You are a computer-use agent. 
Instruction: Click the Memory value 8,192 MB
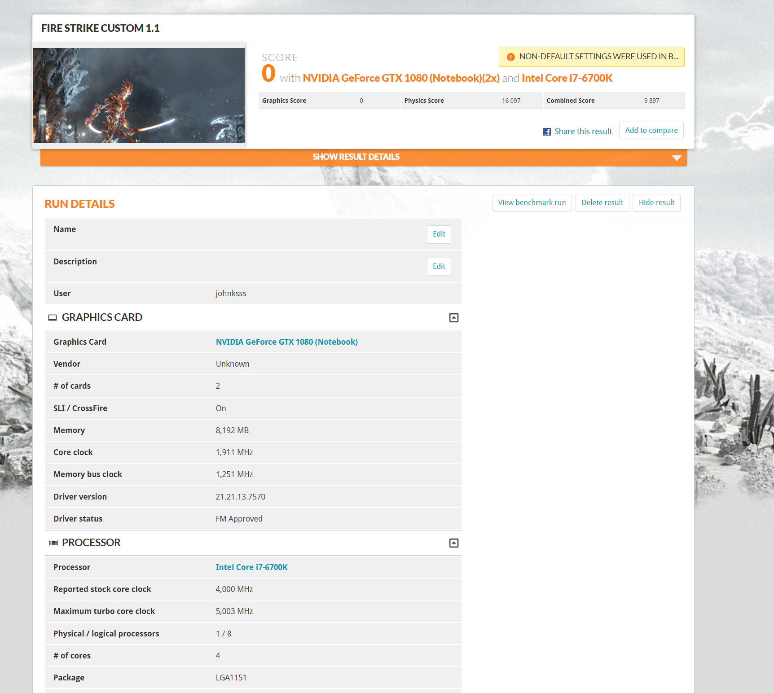coord(232,430)
